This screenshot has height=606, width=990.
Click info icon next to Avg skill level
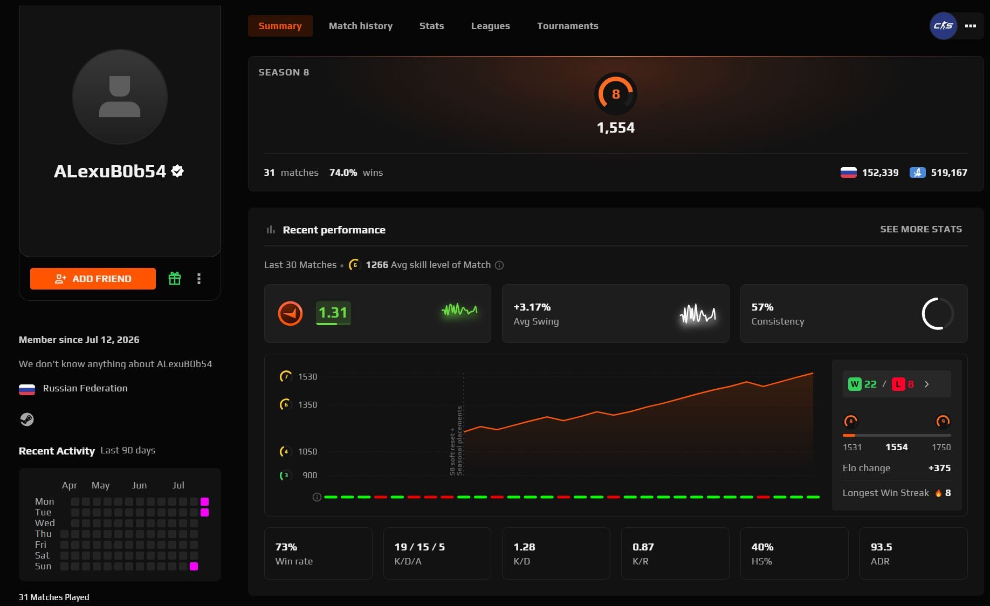tap(499, 265)
